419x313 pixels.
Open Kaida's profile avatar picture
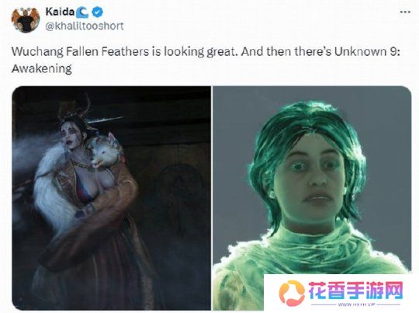pos(26,19)
